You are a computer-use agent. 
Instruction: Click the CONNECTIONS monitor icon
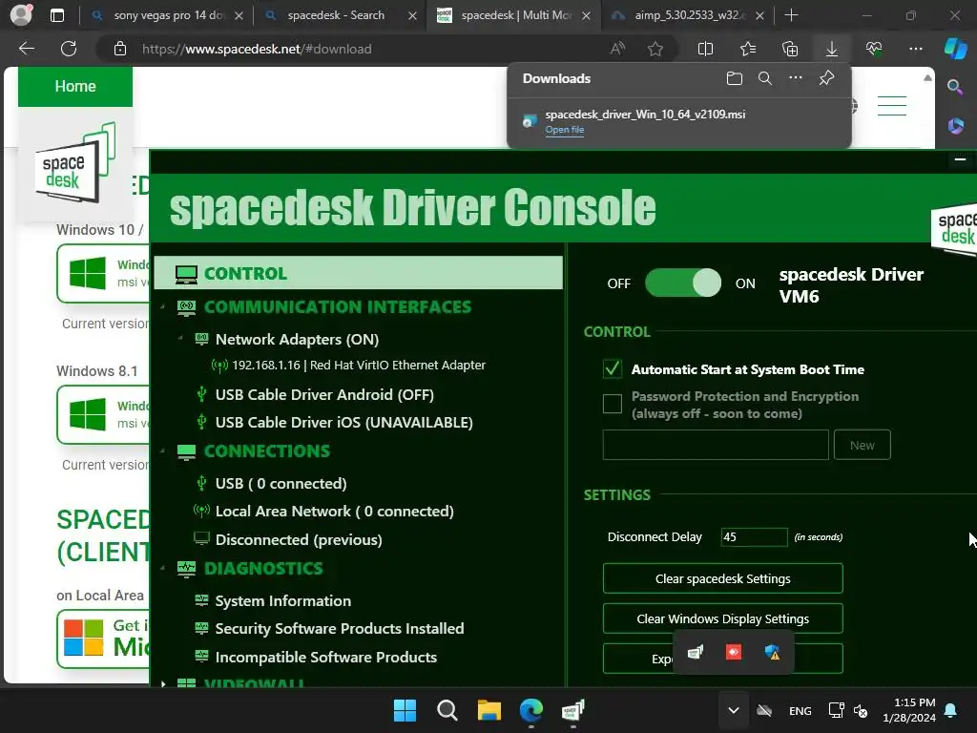[186, 451]
